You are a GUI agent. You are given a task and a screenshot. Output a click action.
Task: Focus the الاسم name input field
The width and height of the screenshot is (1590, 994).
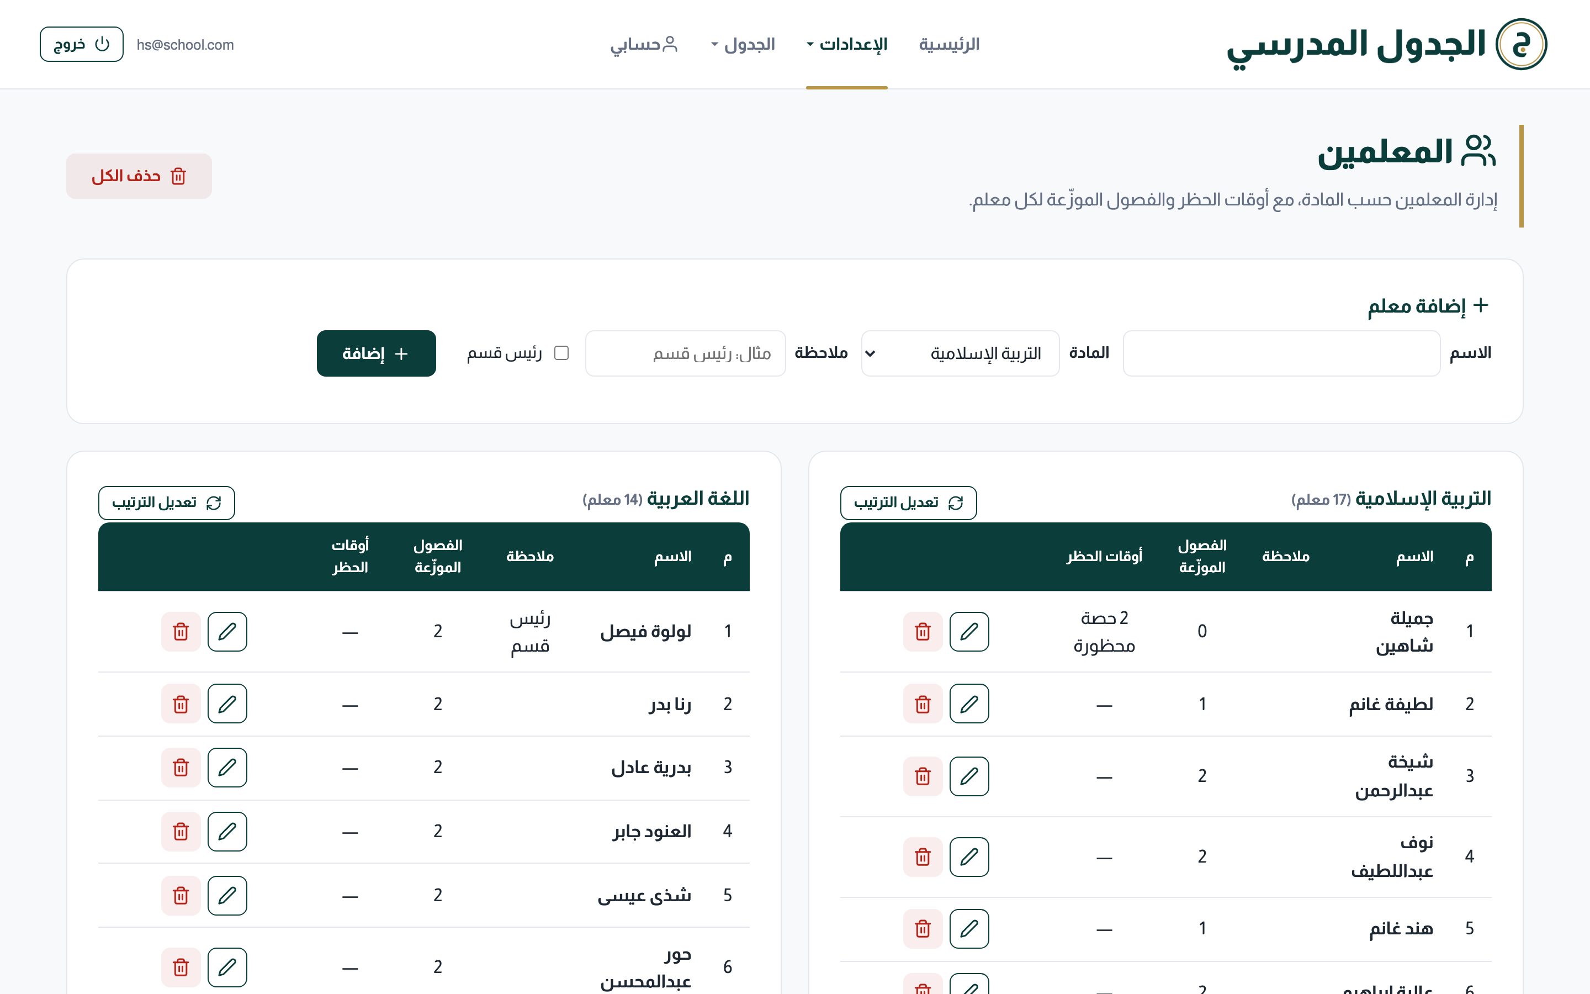1281,353
